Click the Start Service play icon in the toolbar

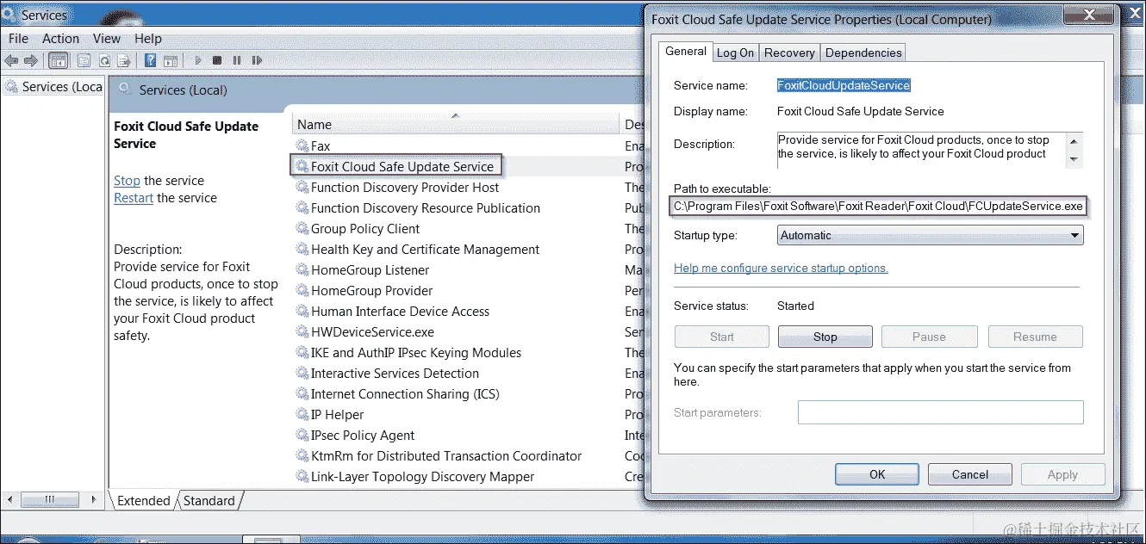point(198,60)
